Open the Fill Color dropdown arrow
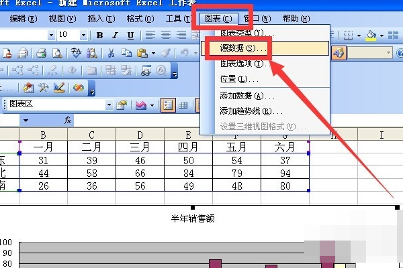 [x=382, y=36]
